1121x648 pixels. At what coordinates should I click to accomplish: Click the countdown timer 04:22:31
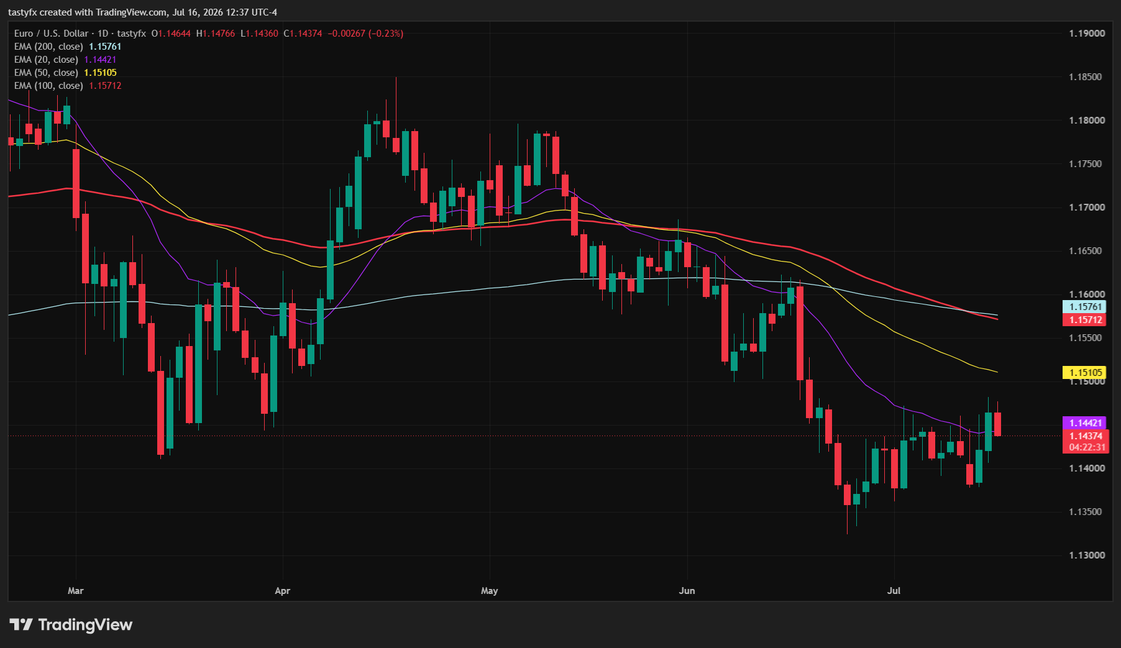tap(1087, 447)
